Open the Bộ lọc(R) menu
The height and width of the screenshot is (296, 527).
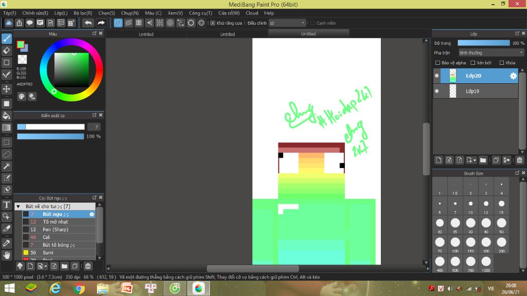83,13
